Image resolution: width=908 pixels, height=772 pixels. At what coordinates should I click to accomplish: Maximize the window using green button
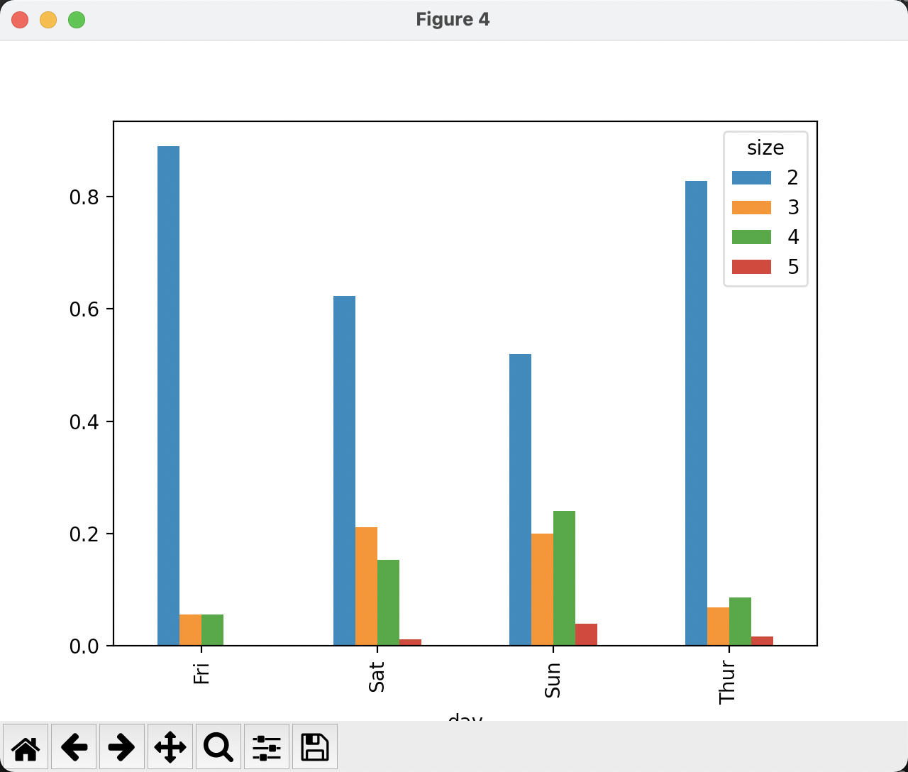(77, 20)
